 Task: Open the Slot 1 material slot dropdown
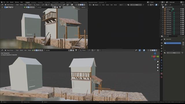pos(123,5)
